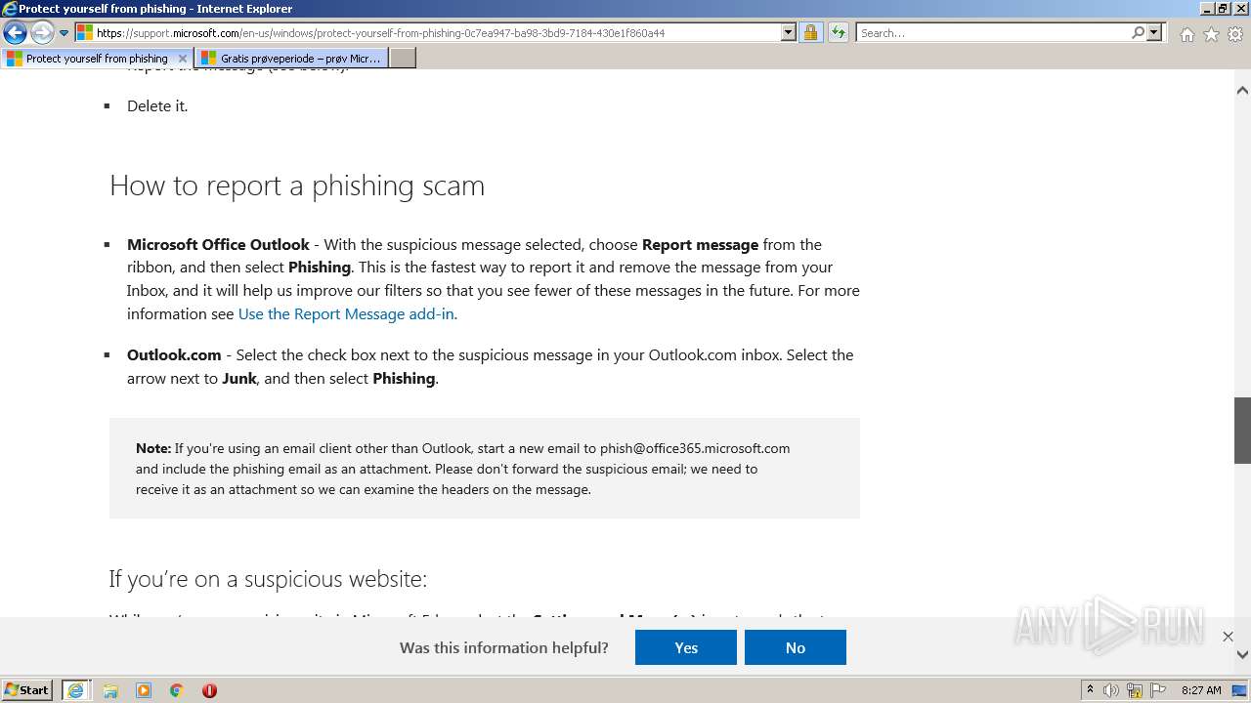Click Yes for helpful feedback
Viewport: 1251px width, 703px height.
[x=686, y=647]
